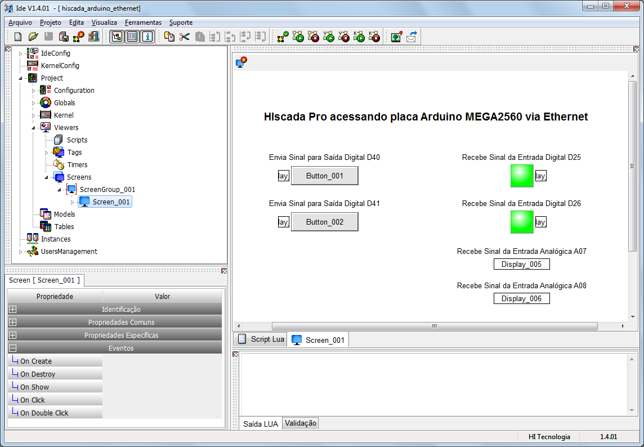This screenshot has width=644, height=447.
Task: Click Button_002 on the screen canvas
Action: pyautogui.click(x=324, y=222)
